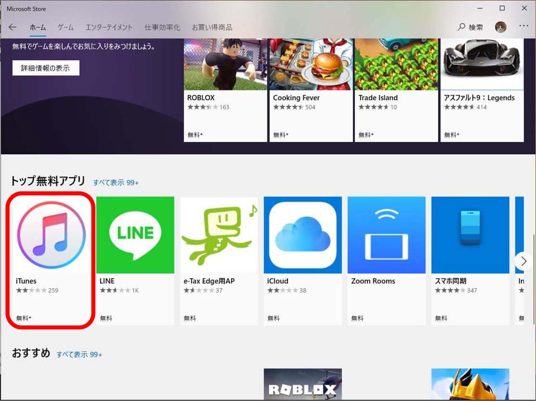This screenshot has width=536, height=402.
Task: Click the user profile avatar
Action: pyautogui.click(x=500, y=27)
